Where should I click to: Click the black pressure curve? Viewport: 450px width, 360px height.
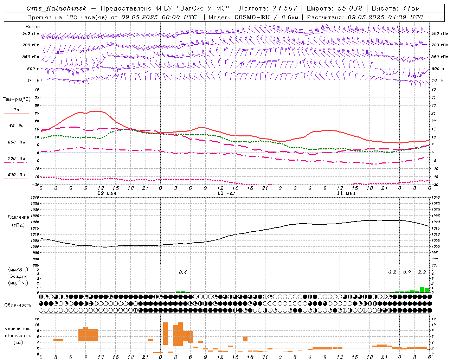point(235,236)
